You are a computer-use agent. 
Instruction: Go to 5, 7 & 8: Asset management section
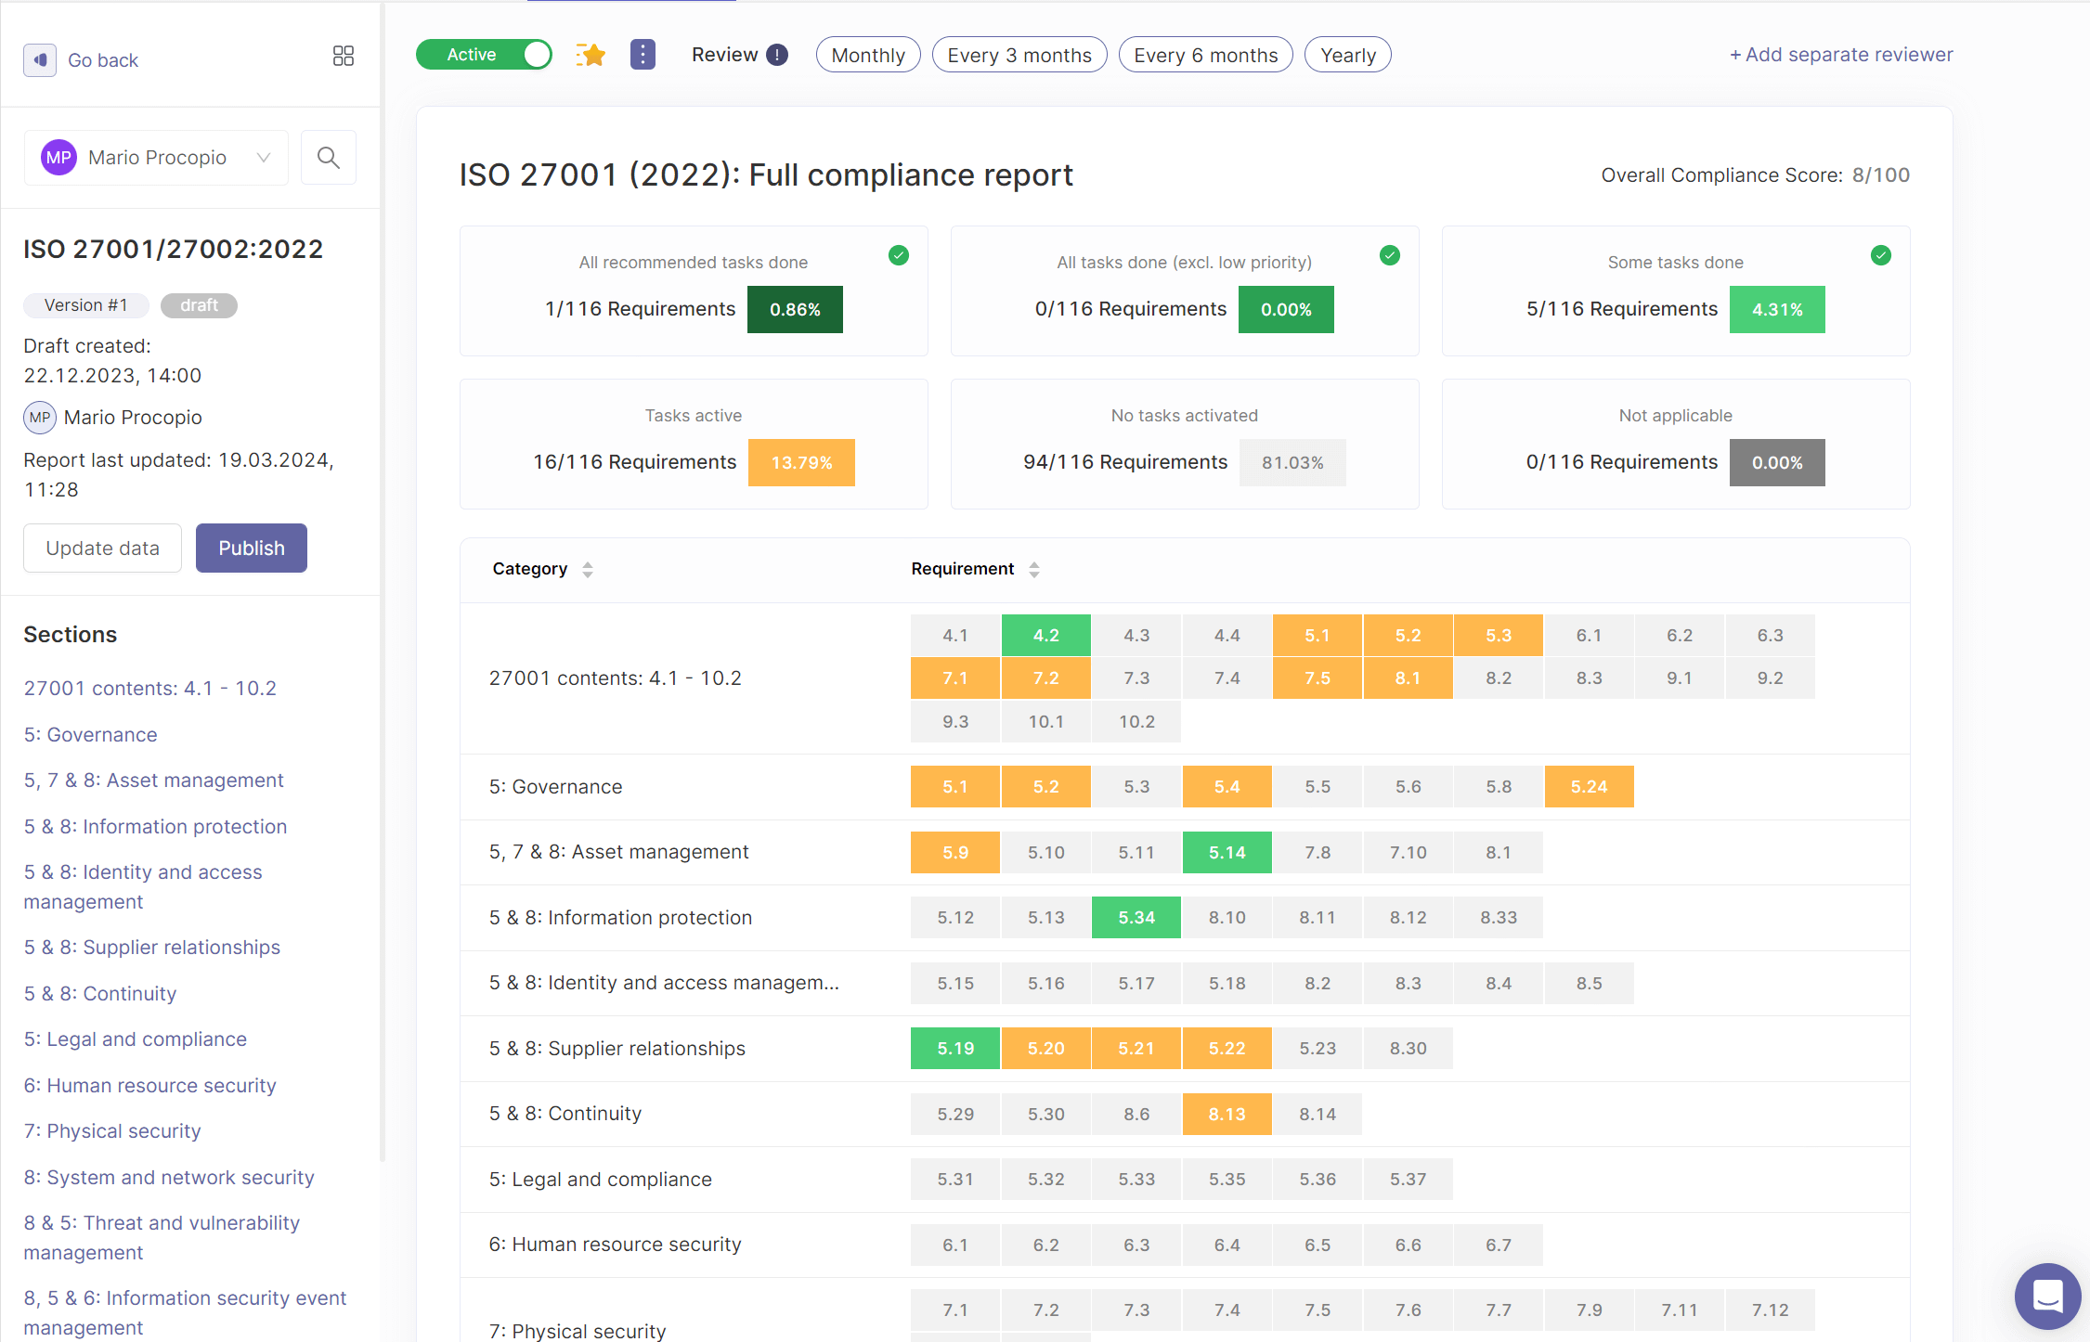(154, 781)
